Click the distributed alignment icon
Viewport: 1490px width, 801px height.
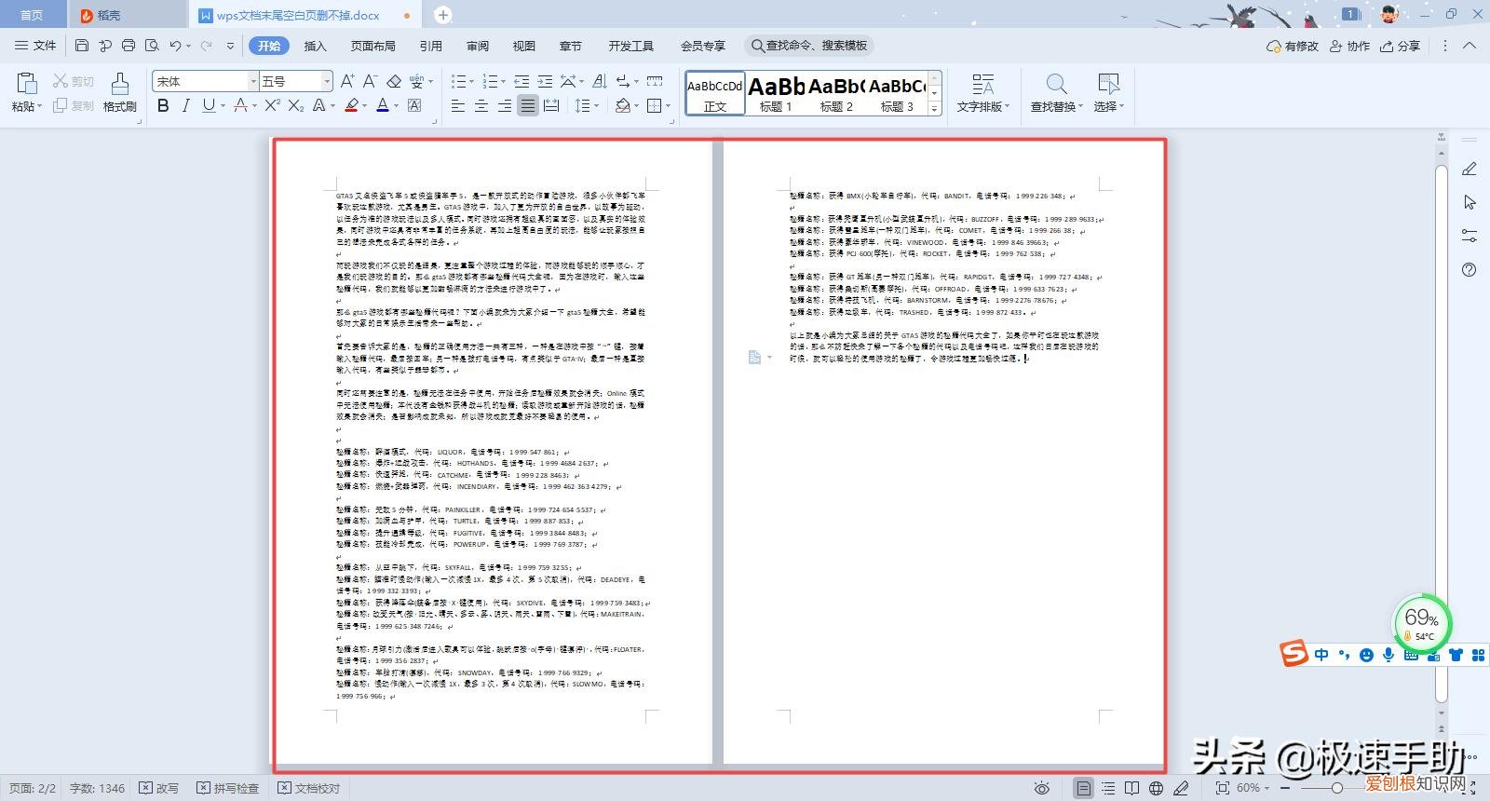click(x=551, y=105)
